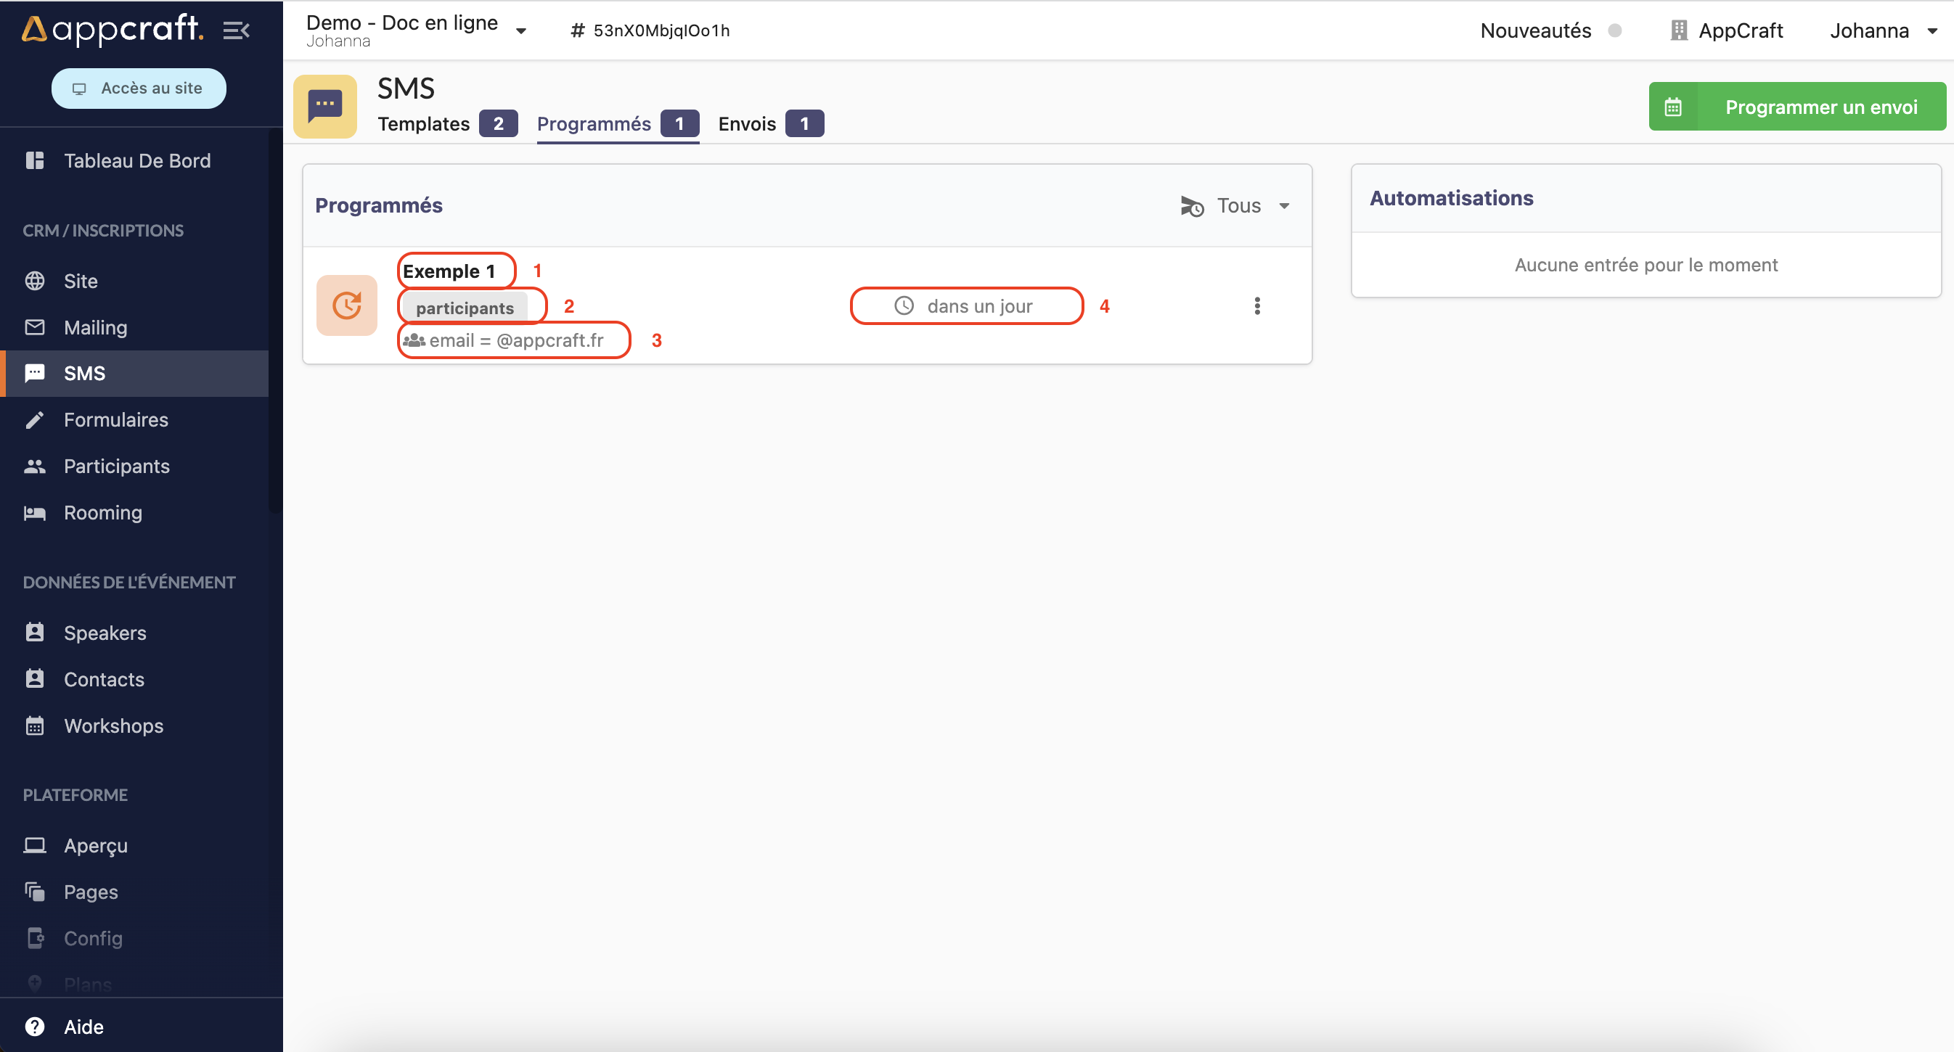Screen dimensions: 1954x1052
Task: Select the Exemple 1 scheduled SMS title
Action: (449, 271)
